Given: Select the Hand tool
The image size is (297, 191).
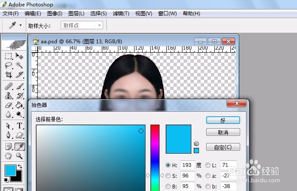Looking at the screenshot, I should 8,156.
